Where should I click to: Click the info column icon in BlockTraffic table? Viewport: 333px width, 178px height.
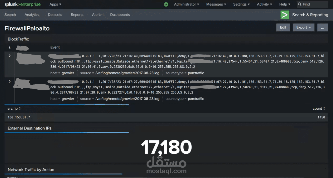click(10, 47)
